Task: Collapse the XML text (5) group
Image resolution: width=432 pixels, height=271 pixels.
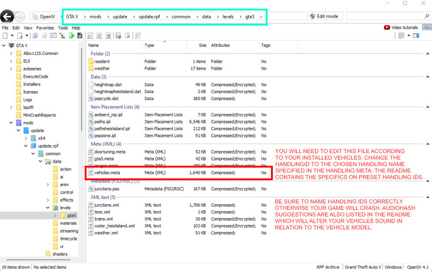Action: (428, 197)
